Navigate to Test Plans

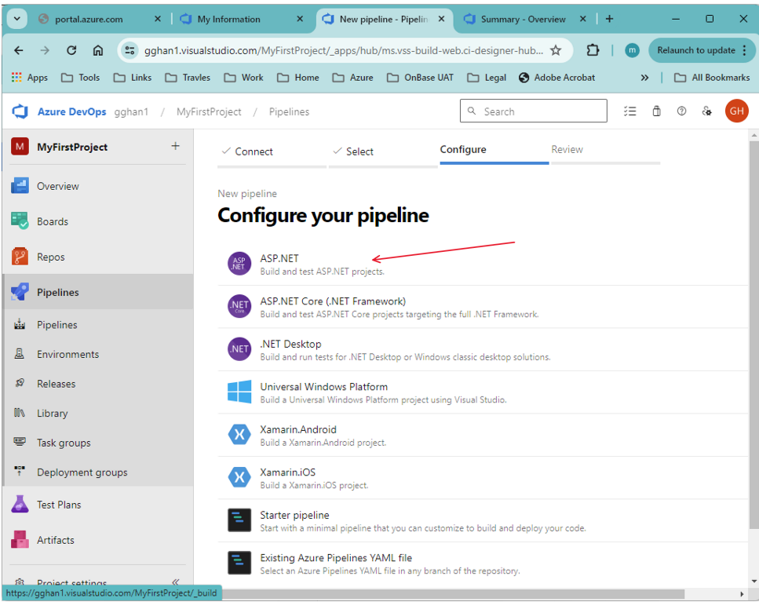click(57, 504)
